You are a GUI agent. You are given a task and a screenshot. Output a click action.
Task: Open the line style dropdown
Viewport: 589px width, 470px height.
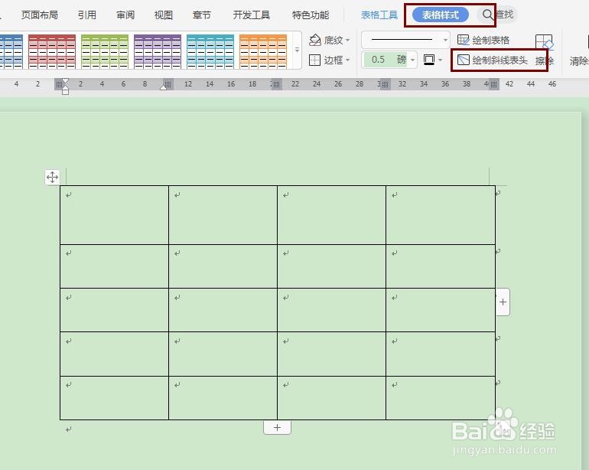445,40
